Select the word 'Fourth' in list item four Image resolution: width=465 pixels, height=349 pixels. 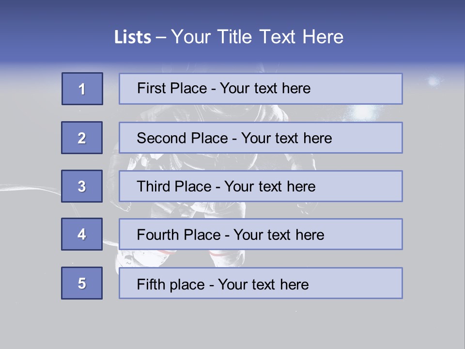[158, 235]
